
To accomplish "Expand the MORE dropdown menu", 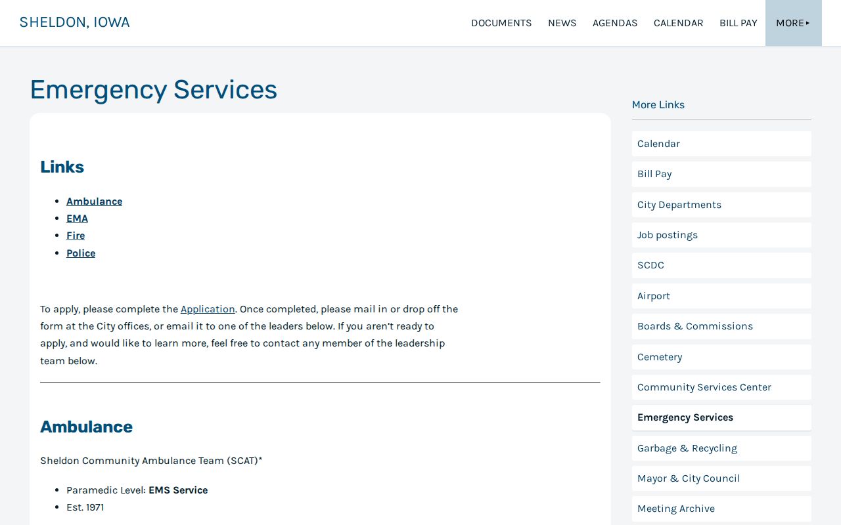I will point(793,23).
